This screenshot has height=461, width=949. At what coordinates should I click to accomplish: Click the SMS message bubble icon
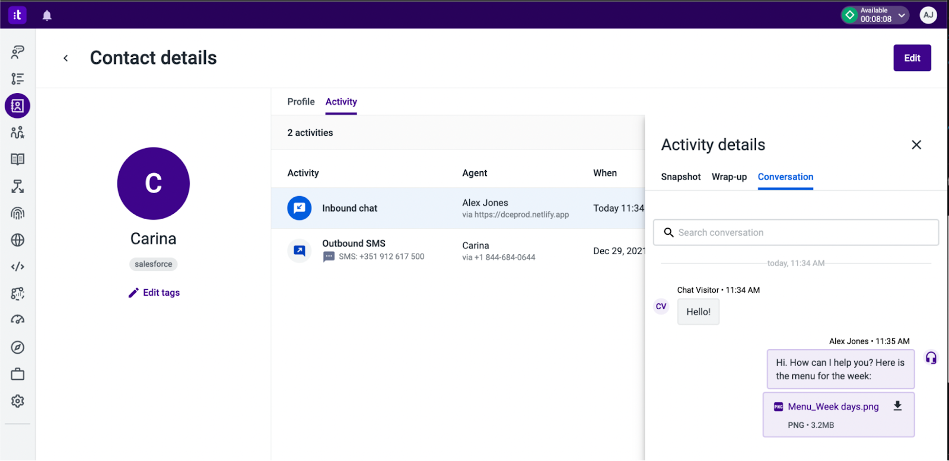coord(329,257)
